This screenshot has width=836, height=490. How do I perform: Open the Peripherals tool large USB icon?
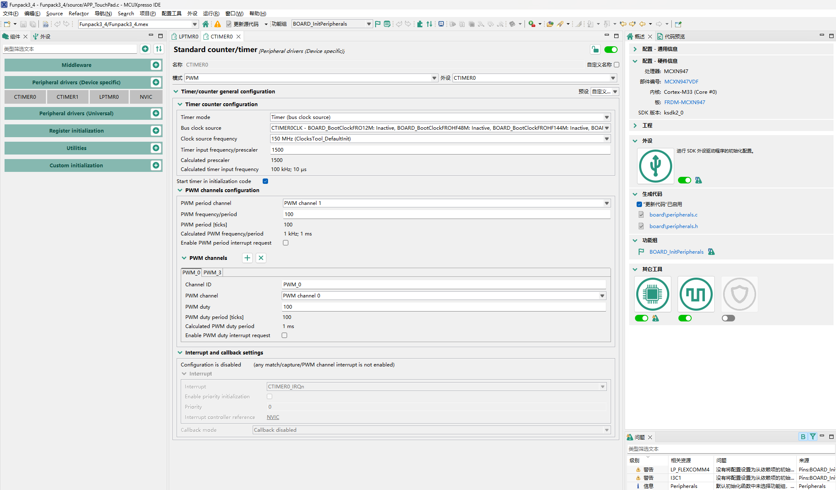coord(656,166)
